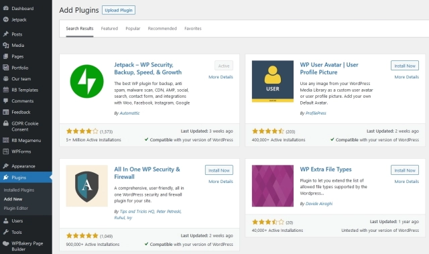Open the Automattic author link
429x254 pixels.
129,113
